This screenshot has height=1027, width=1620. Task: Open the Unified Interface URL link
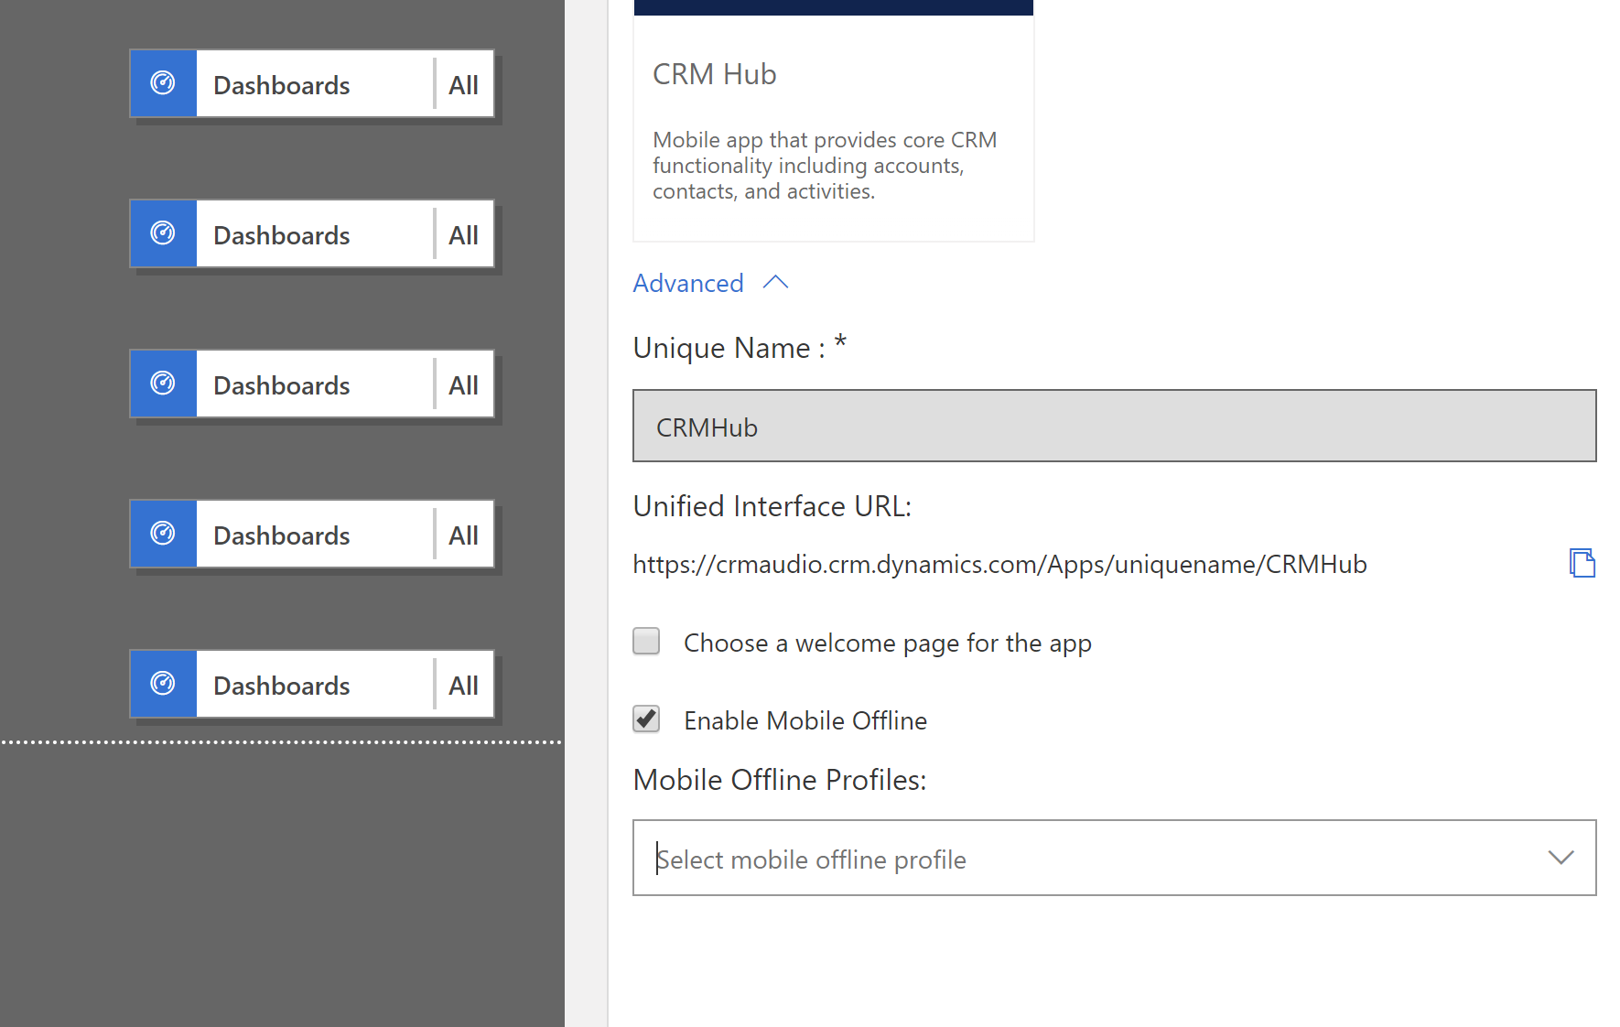tap(999, 563)
